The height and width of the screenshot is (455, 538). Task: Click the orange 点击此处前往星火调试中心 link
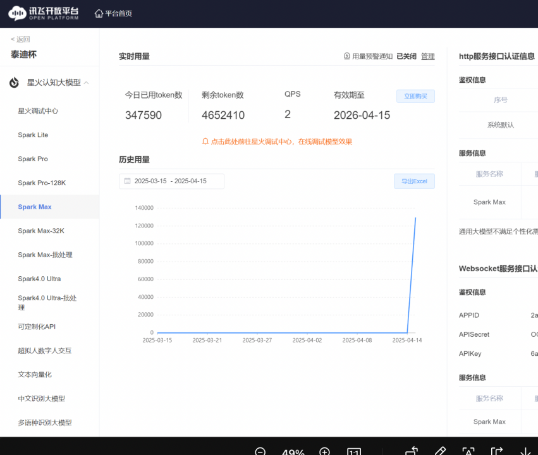pos(281,142)
